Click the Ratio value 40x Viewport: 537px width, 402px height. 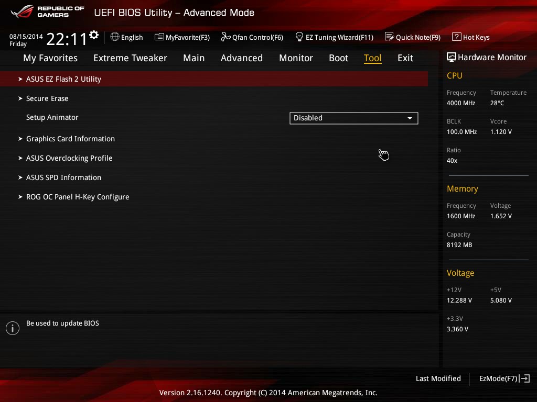[x=452, y=160]
